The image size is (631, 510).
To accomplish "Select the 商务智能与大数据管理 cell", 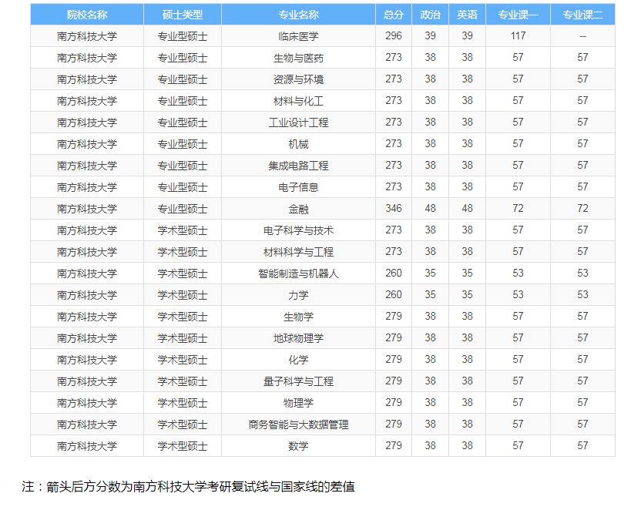I will [298, 424].
